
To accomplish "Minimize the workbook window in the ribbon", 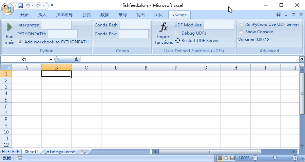I will [286, 15].
